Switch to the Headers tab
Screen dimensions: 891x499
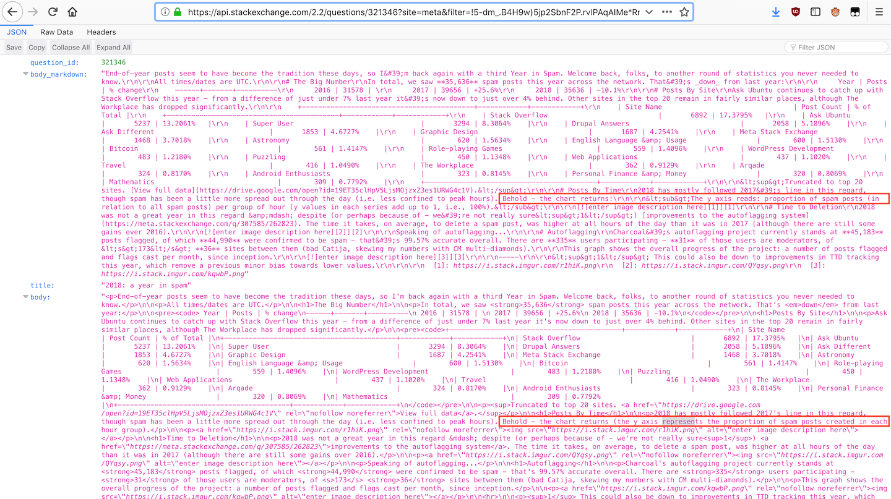coord(101,32)
